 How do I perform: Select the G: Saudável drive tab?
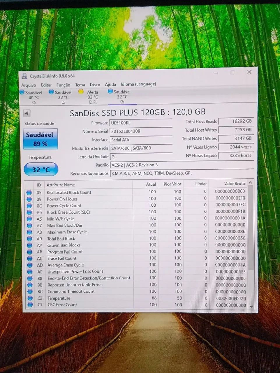click(x=122, y=96)
